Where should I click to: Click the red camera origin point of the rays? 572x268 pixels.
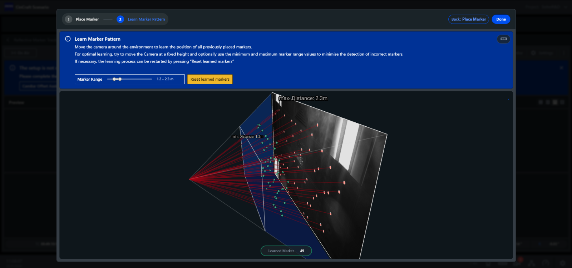click(x=189, y=179)
